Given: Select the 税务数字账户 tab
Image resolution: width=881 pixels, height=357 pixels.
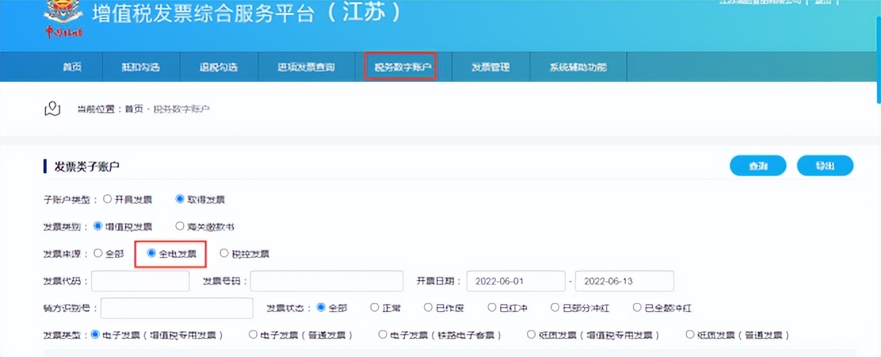Looking at the screenshot, I should click(x=403, y=67).
